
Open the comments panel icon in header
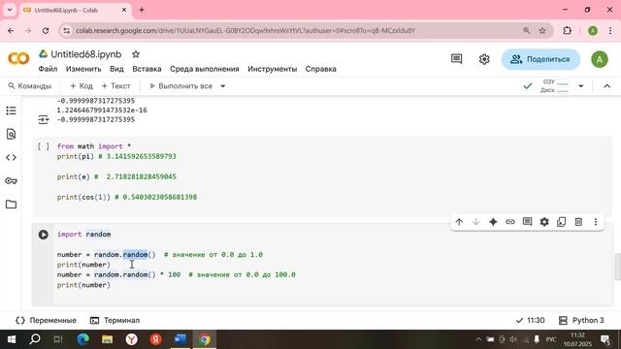coord(456,59)
